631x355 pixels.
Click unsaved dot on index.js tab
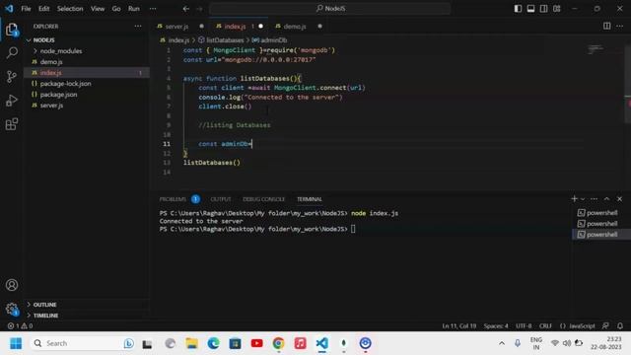click(x=260, y=27)
